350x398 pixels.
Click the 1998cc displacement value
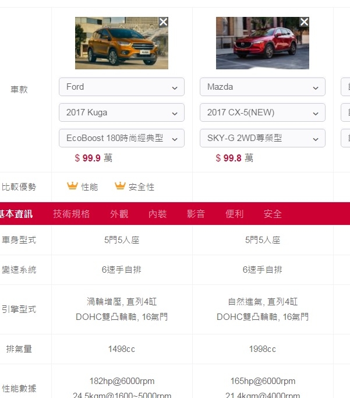pos(263,349)
